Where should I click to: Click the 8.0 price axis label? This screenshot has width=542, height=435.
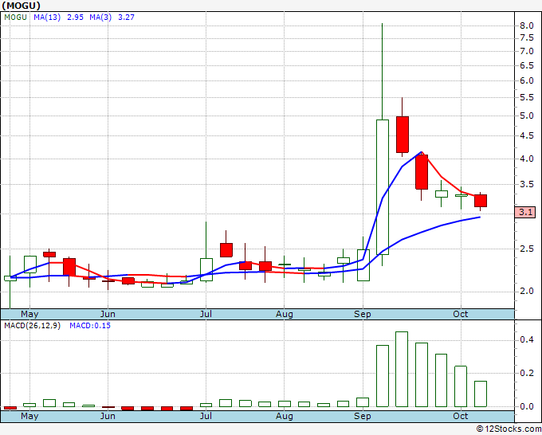[526, 25]
